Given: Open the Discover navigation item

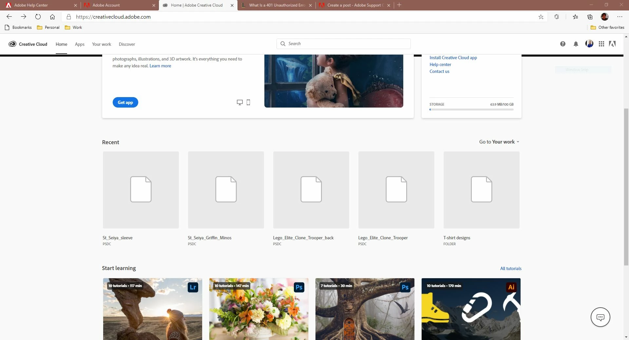Looking at the screenshot, I should tap(127, 44).
